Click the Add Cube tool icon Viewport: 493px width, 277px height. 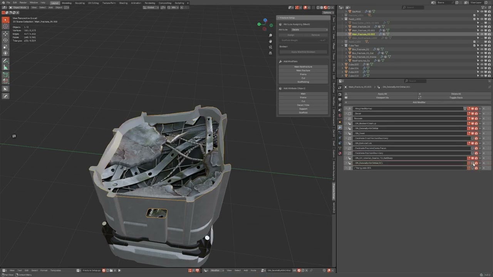(x=5, y=75)
